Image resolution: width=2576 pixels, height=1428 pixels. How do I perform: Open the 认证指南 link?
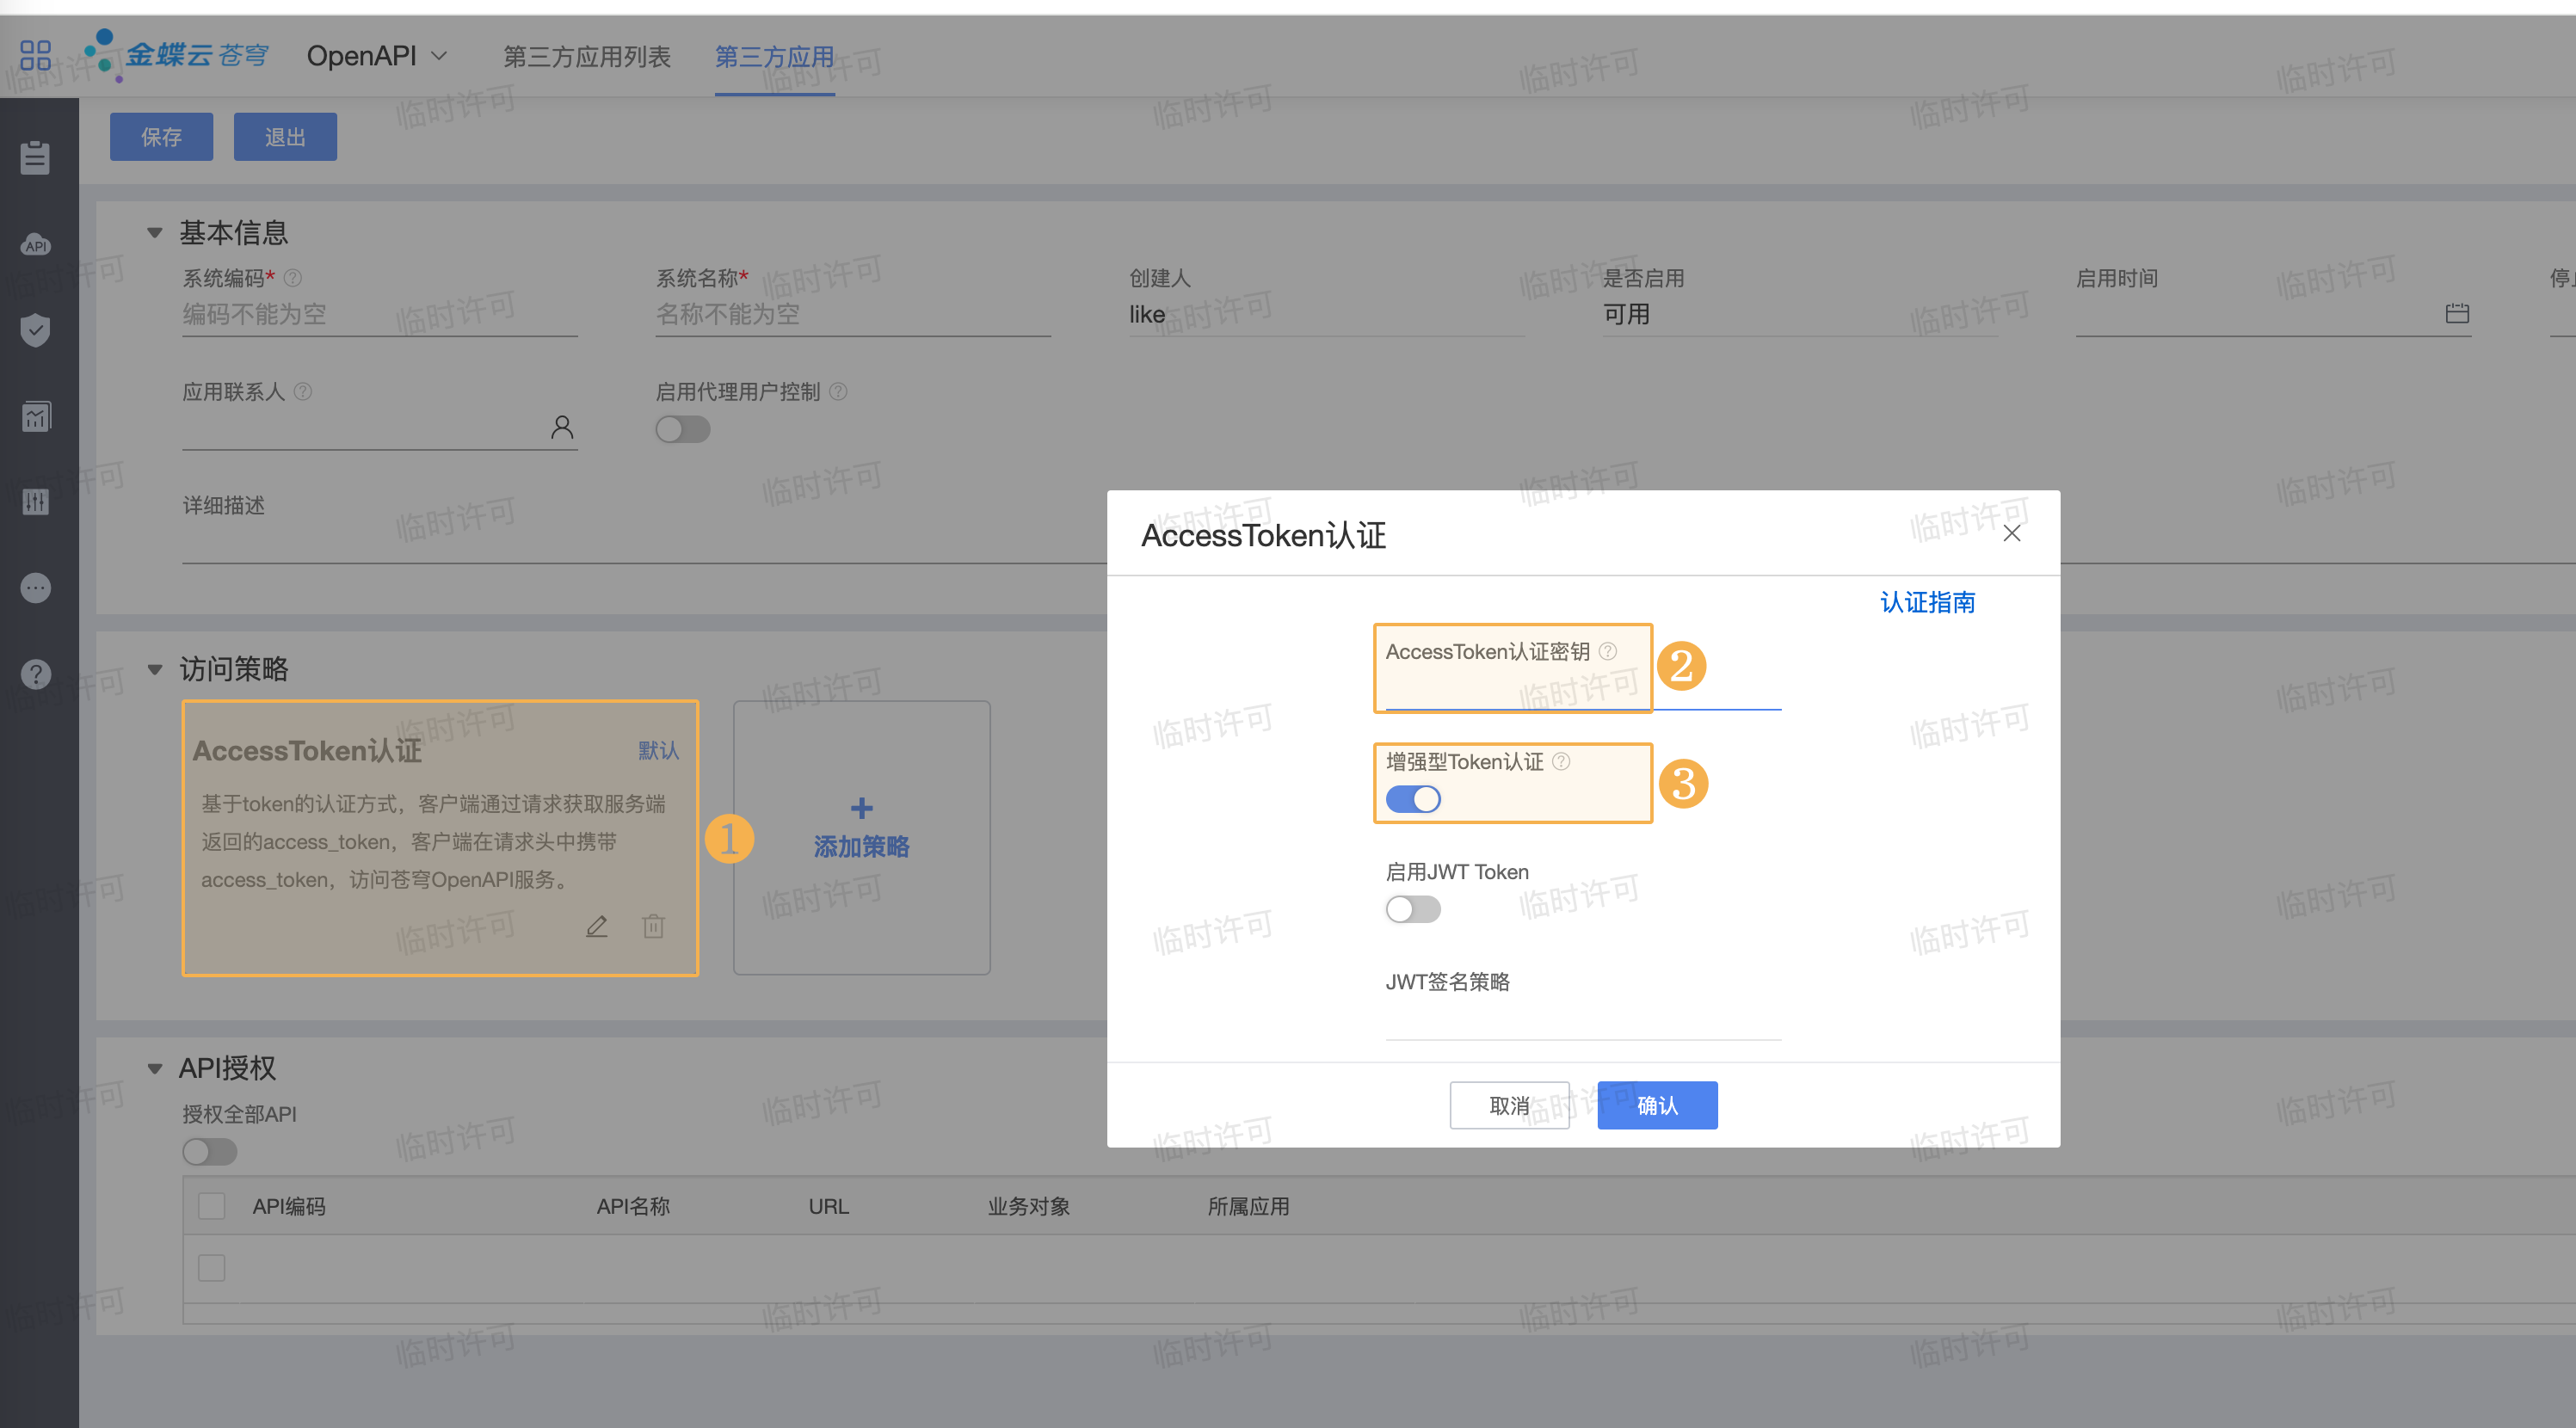[x=1927, y=602]
